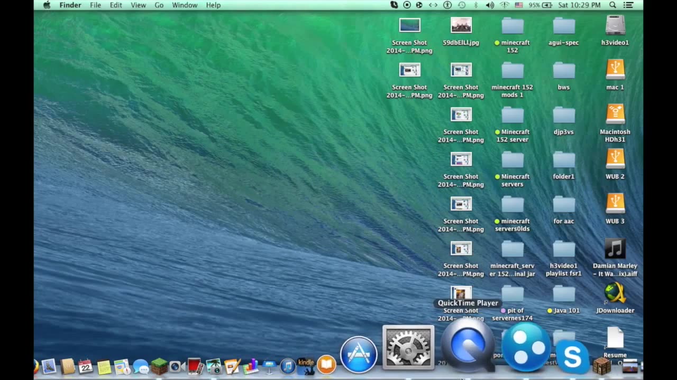Open QuickTime Player from the dock
The image size is (677, 380).
468,346
